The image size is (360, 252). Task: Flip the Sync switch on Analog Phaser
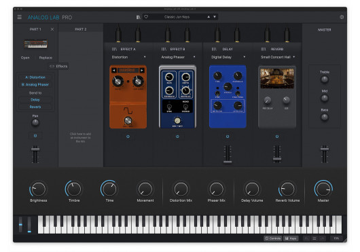click(169, 107)
